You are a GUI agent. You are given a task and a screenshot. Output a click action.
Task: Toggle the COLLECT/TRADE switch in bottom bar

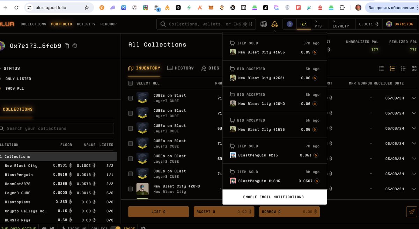[116, 227]
